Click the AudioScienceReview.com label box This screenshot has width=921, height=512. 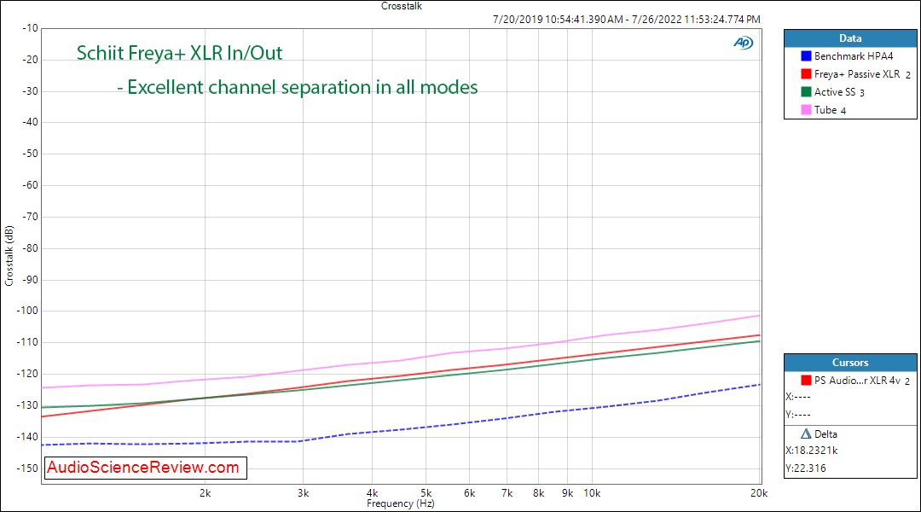[145, 468]
